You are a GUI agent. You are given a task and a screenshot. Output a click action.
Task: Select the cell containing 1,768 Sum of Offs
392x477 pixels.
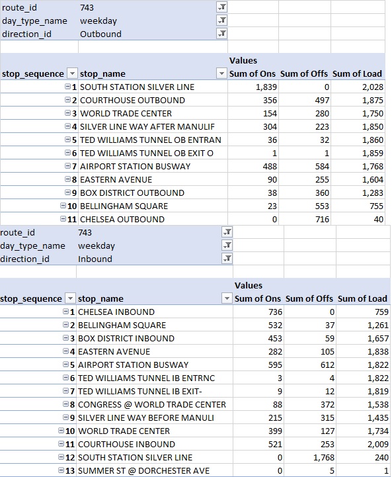point(310,457)
